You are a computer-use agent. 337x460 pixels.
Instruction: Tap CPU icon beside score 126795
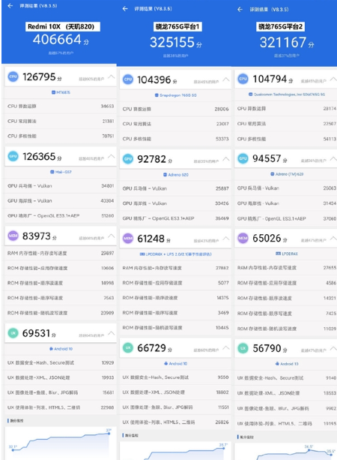[x=13, y=77]
